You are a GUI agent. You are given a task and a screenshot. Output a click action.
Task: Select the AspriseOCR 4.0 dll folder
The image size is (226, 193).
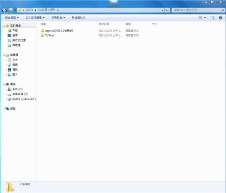57,31
